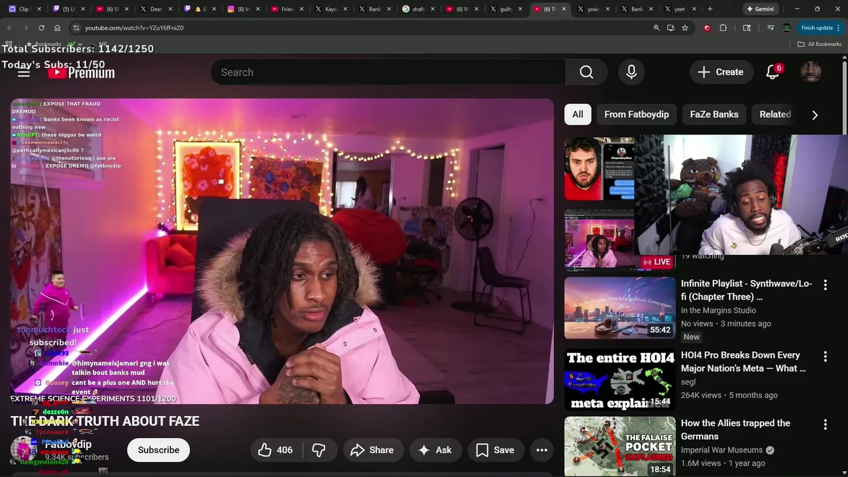Bookmark this page with the star
The width and height of the screenshot is (848, 477).
click(685, 28)
